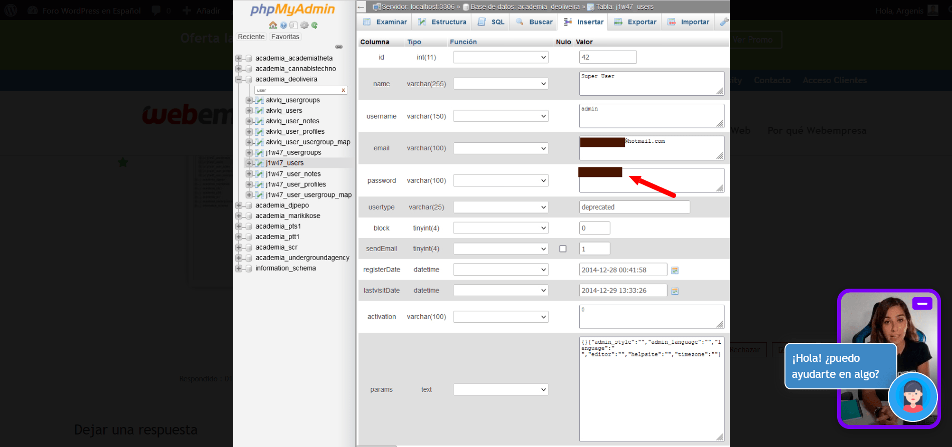Click the username textarea containing admin
The width and height of the screenshot is (952, 447).
(x=652, y=116)
